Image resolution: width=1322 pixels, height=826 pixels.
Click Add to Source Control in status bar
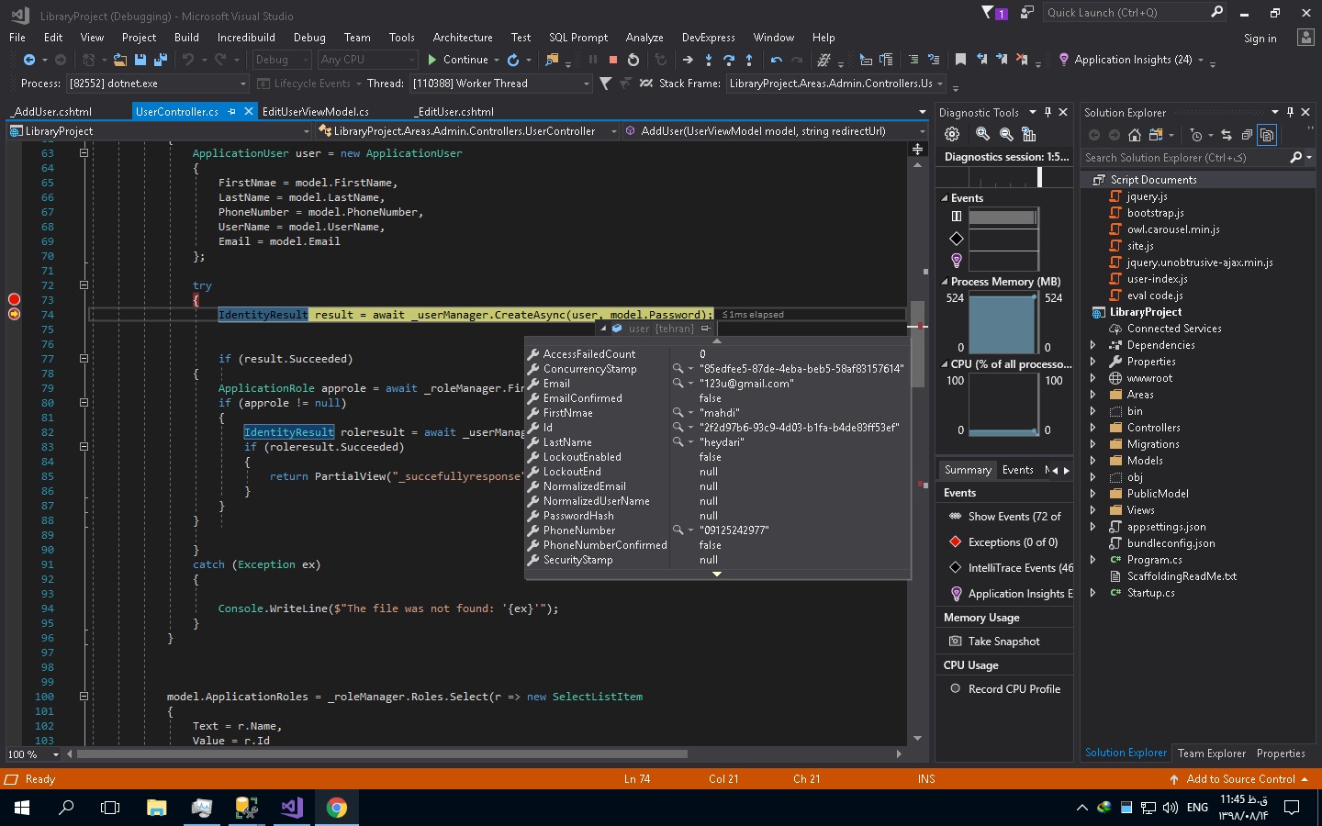pyautogui.click(x=1240, y=779)
